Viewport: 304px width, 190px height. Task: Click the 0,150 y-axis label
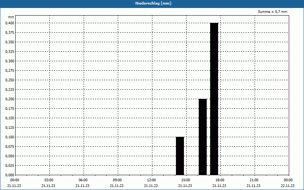pos(10,118)
